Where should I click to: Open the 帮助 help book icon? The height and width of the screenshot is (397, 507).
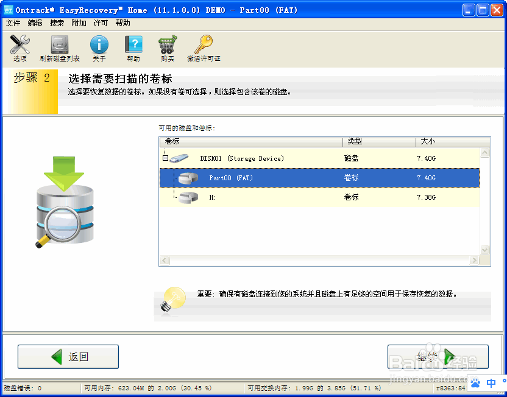pyautogui.click(x=133, y=44)
